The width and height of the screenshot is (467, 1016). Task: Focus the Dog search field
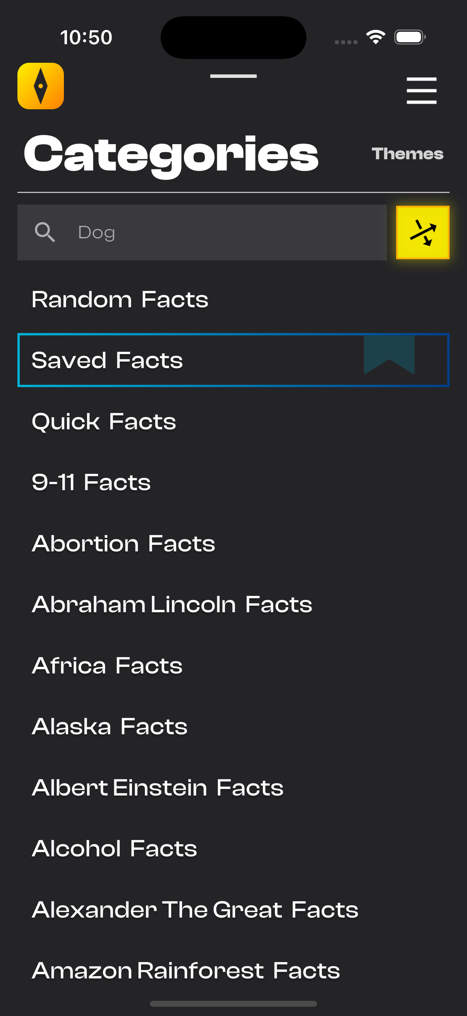pos(202,232)
